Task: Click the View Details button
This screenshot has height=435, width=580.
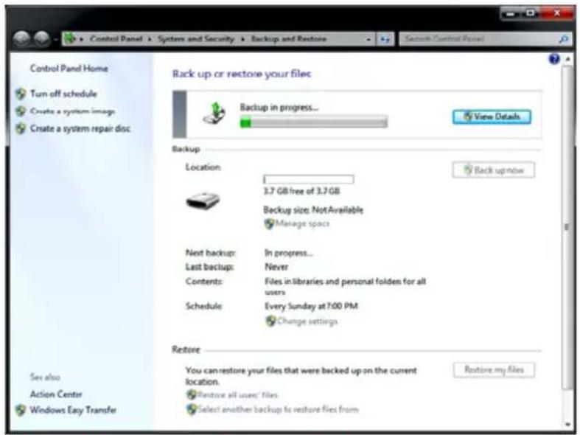Action: click(x=492, y=117)
